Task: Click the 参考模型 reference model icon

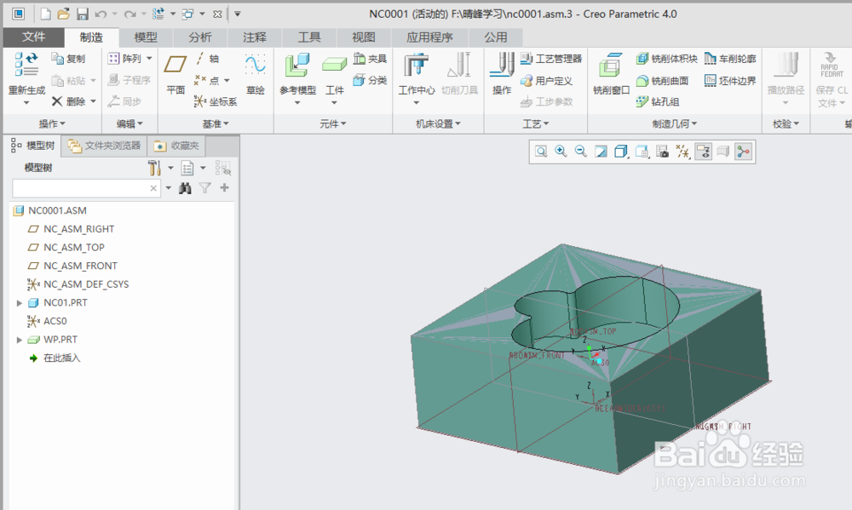Action: 297,66
